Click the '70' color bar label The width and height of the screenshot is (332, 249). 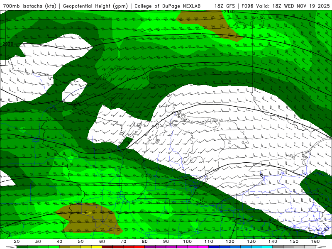(x=123, y=242)
